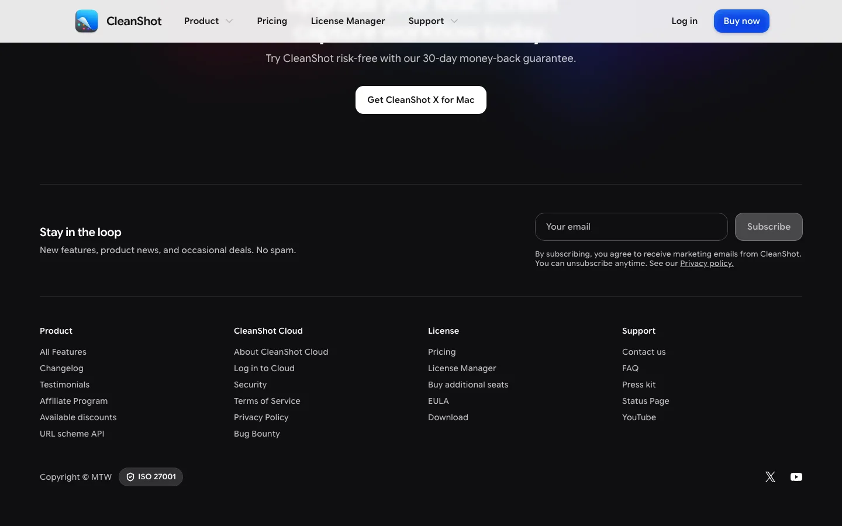Visit the Testimonials footer link
842x526 pixels.
tap(64, 385)
